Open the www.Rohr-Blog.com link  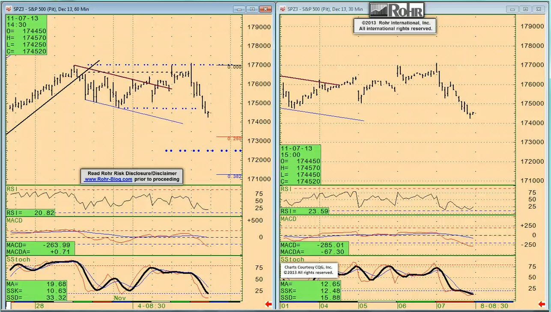pos(108,180)
